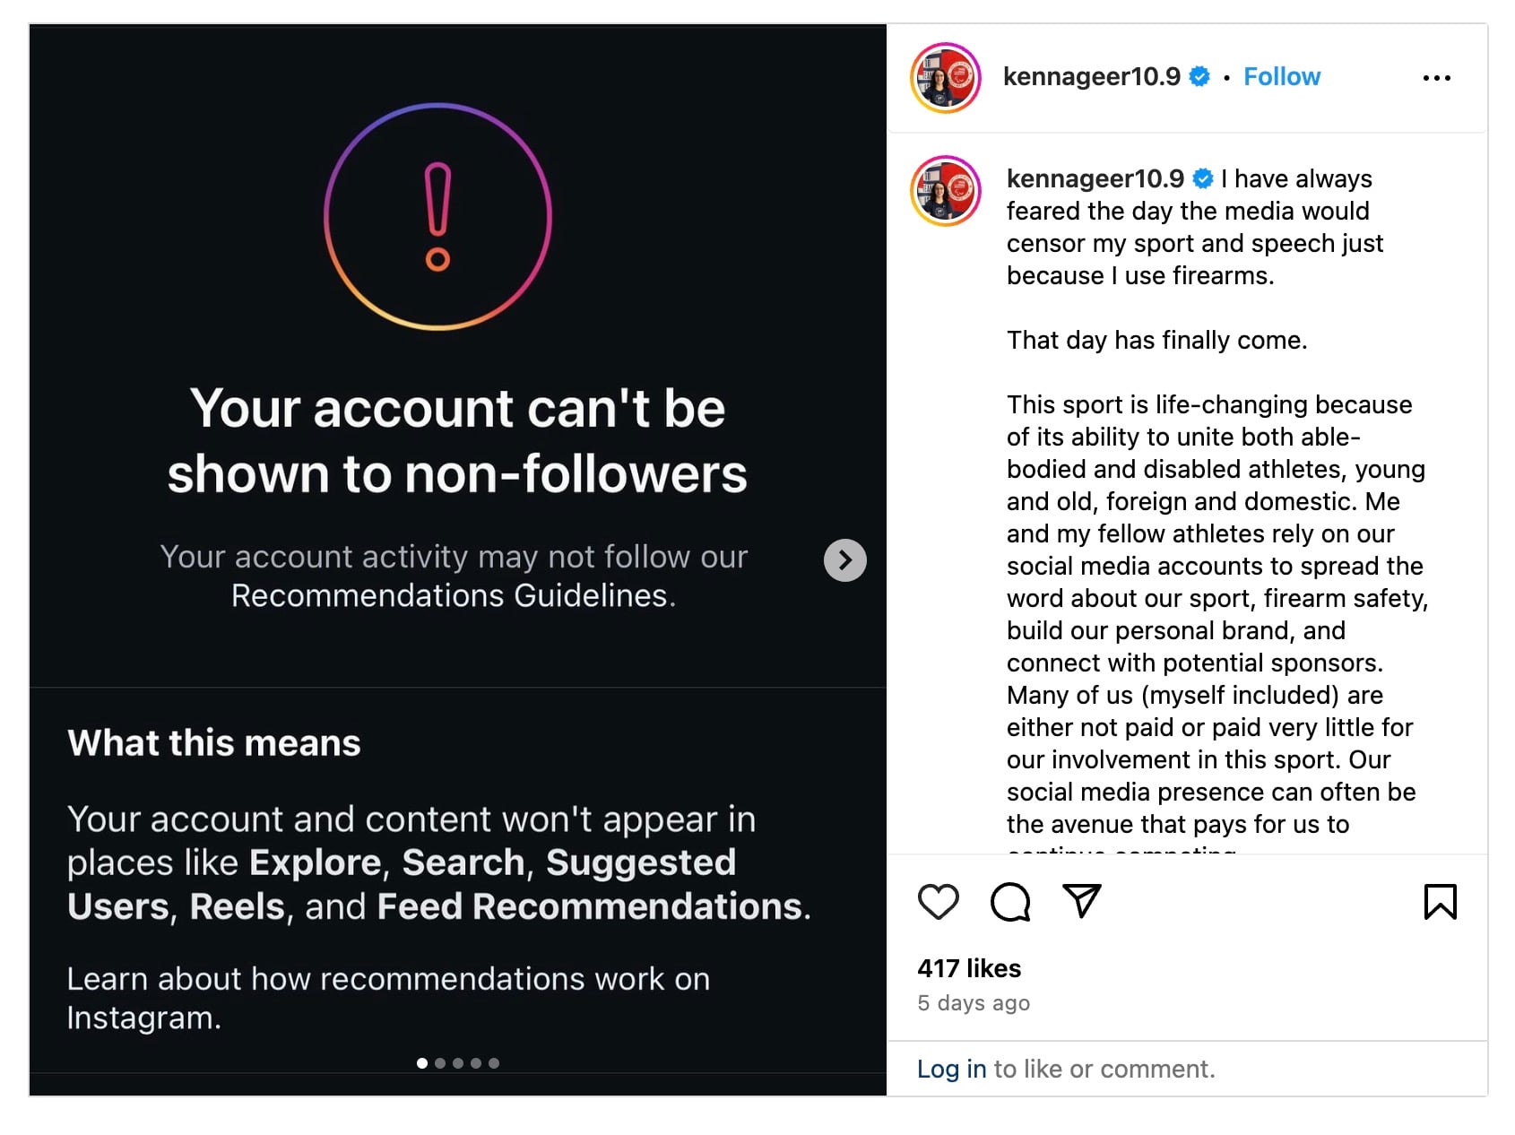Open kennageer10.9 username in header
Viewport: 1515px width, 1135px height.
(x=1092, y=77)
